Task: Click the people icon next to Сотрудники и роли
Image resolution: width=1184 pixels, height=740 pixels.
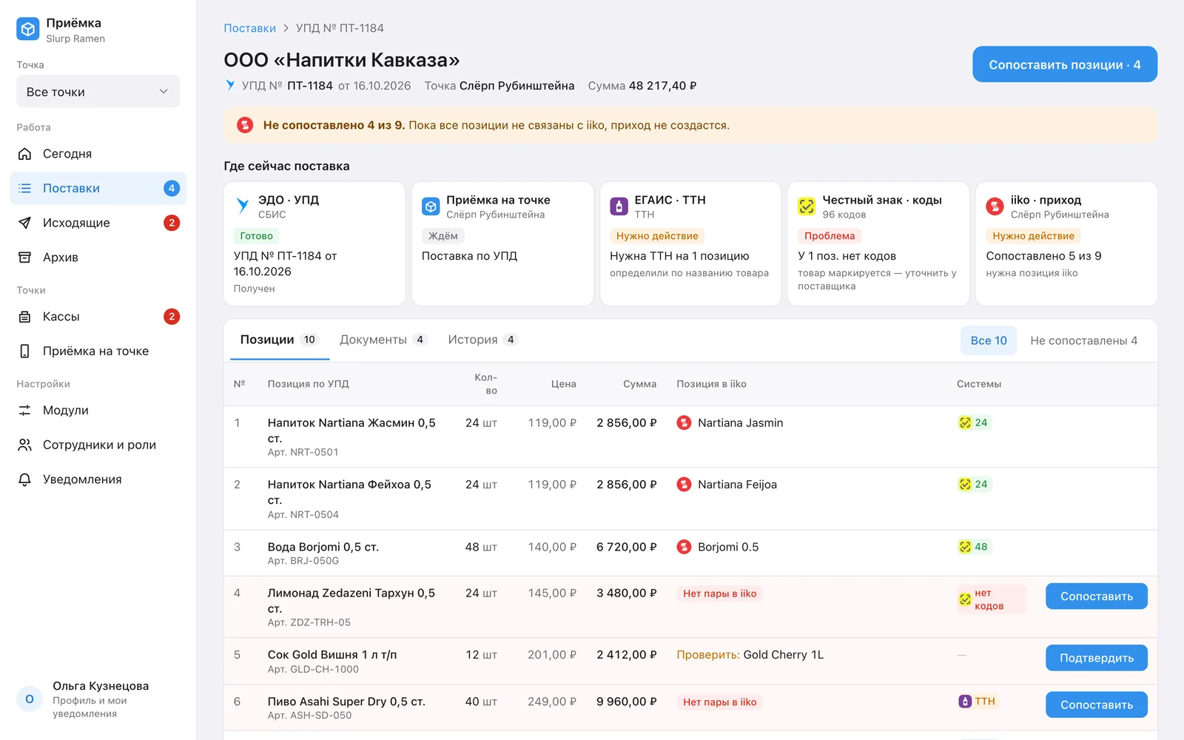Action: (x=24, y=445)
